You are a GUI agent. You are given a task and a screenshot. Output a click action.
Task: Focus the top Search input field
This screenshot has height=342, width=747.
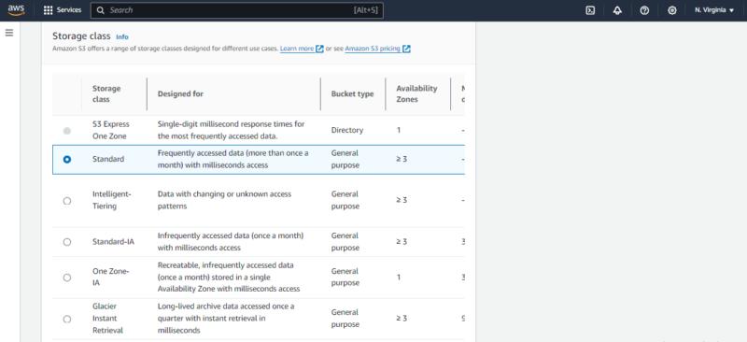point(237,10)
